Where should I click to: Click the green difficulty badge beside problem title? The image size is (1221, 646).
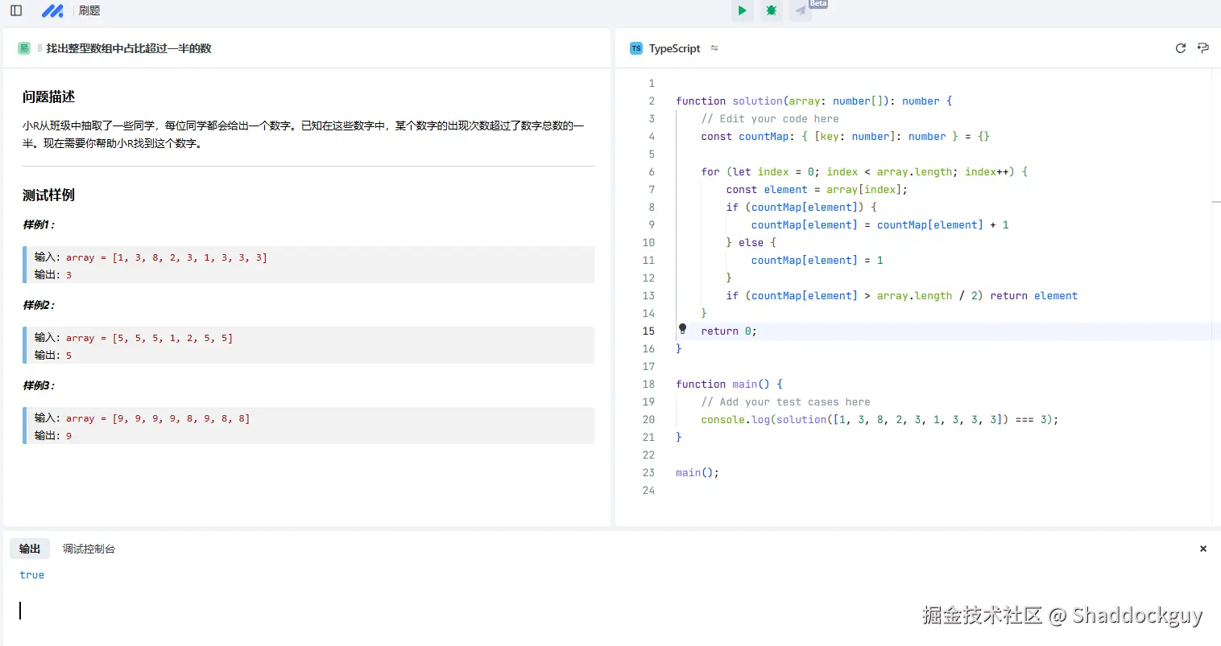click(23, 48)
